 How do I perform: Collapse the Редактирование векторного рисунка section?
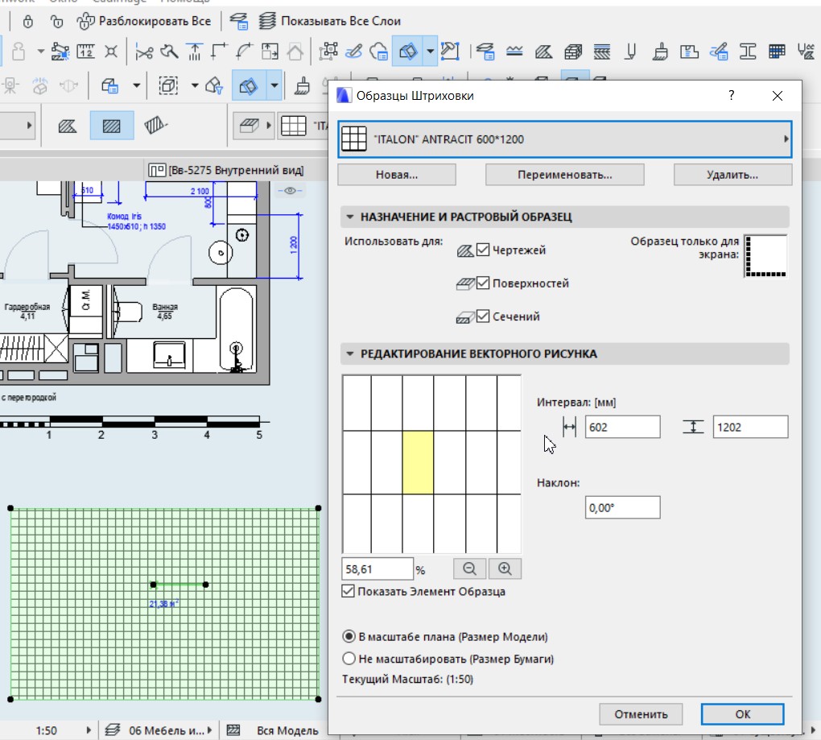[x=349, y=353]
